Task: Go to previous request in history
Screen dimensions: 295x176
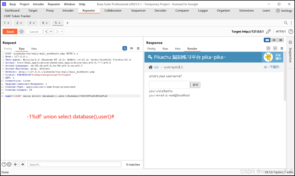Action: click(x=46, y=32)
